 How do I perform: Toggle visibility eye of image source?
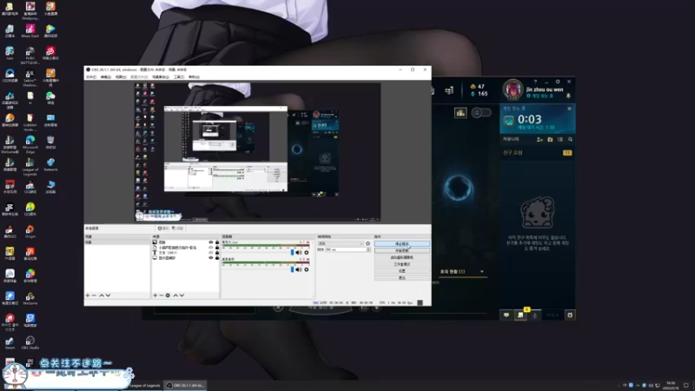[x=211, y=242]
